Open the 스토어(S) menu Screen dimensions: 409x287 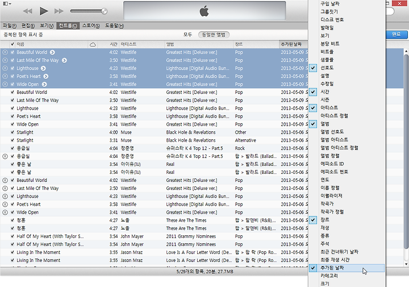[91, 26]
